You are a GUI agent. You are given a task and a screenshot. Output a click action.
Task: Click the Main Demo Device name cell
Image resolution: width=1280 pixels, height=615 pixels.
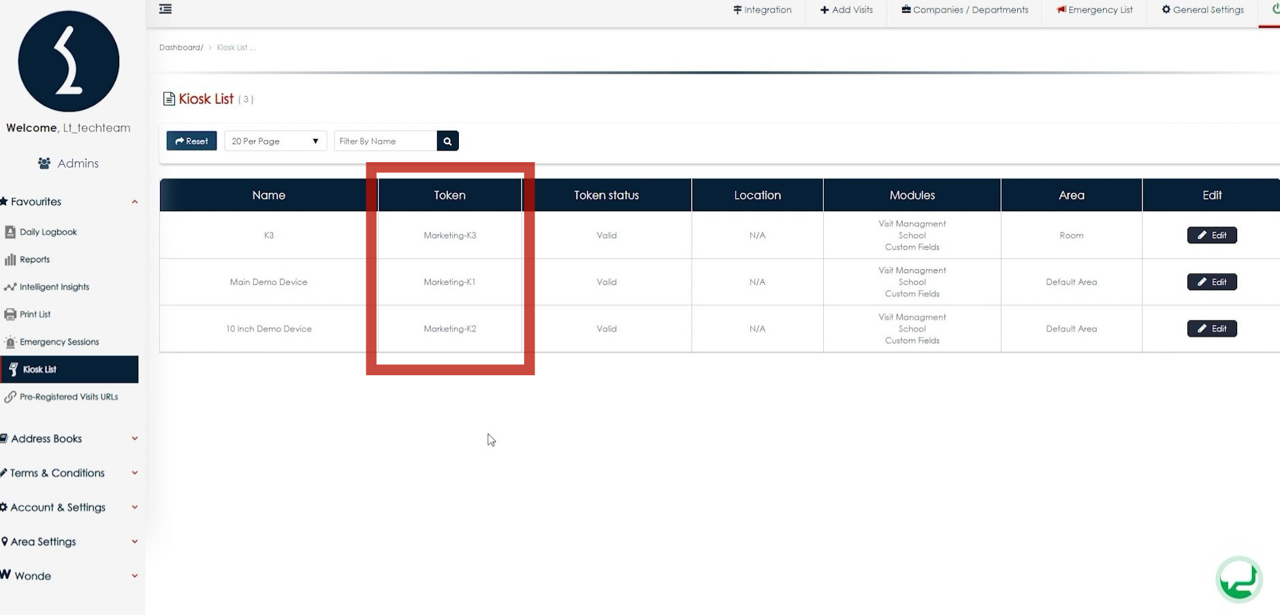268,282
